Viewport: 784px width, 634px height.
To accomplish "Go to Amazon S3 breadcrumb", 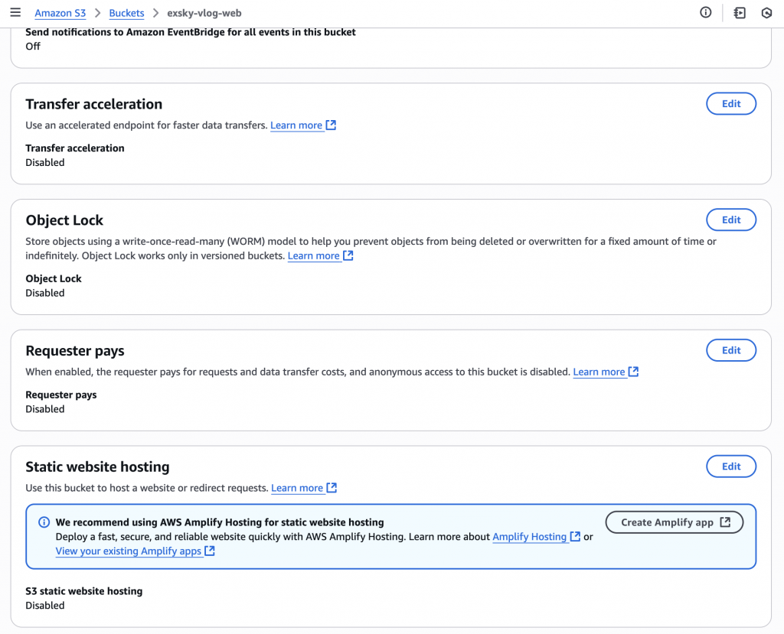I will coord(60,14).
